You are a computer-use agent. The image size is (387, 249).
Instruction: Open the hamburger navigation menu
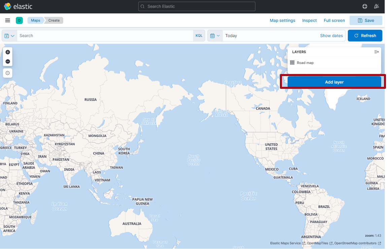point(7,21)
